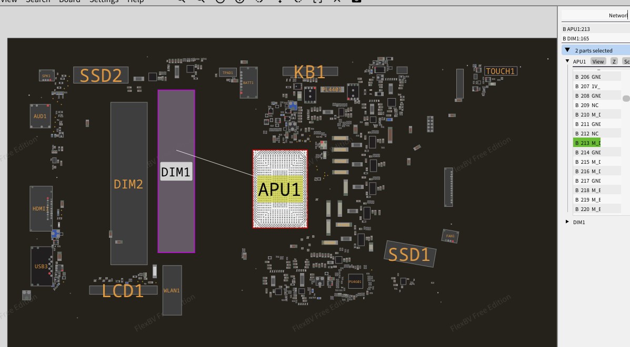Select the WLAN1 slot
This screenshot has height=347, width=630.
coord(172,290)
